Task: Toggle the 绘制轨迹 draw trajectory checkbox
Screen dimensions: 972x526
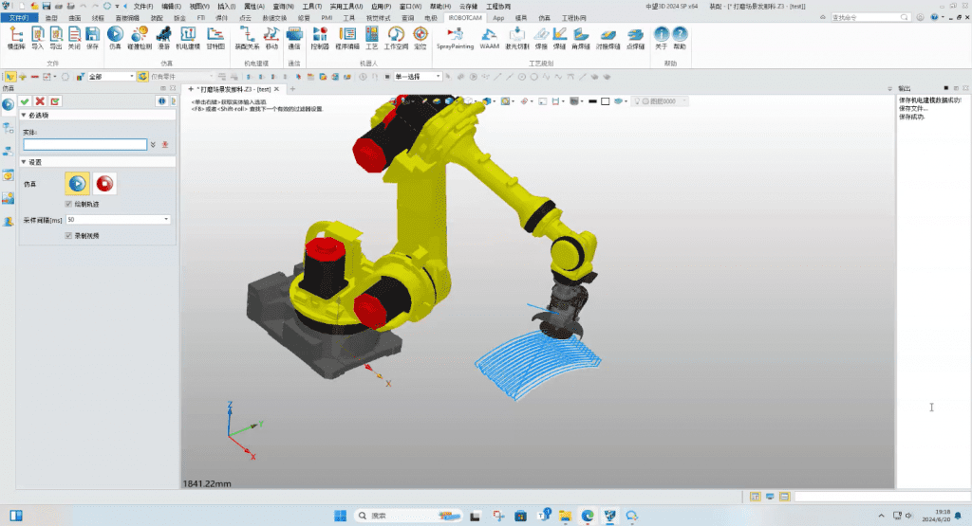Action: 68,204
